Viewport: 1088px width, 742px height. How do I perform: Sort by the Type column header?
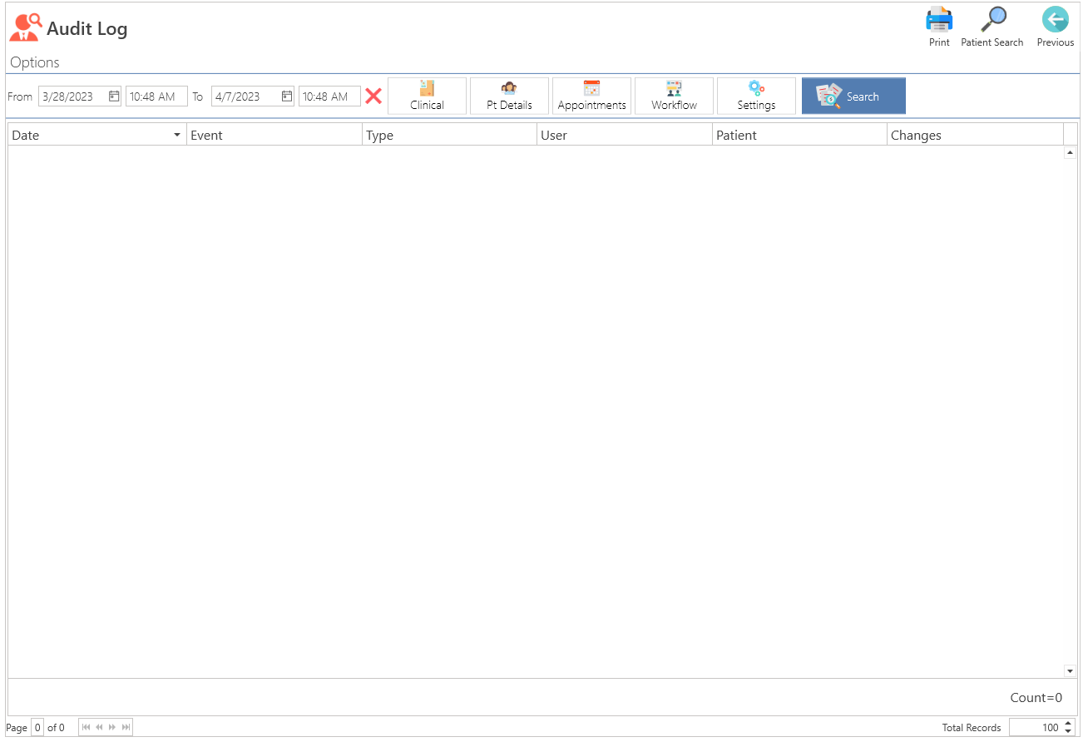[450, 135]
